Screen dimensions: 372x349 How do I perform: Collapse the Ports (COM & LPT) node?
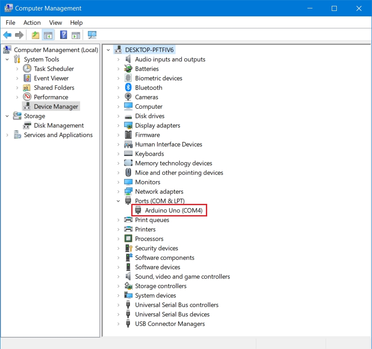[x=119, y=201]
